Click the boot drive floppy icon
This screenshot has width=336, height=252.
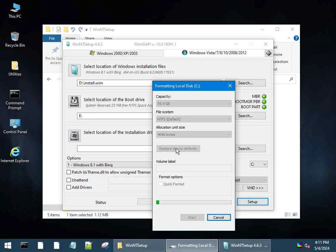[74, 101]
